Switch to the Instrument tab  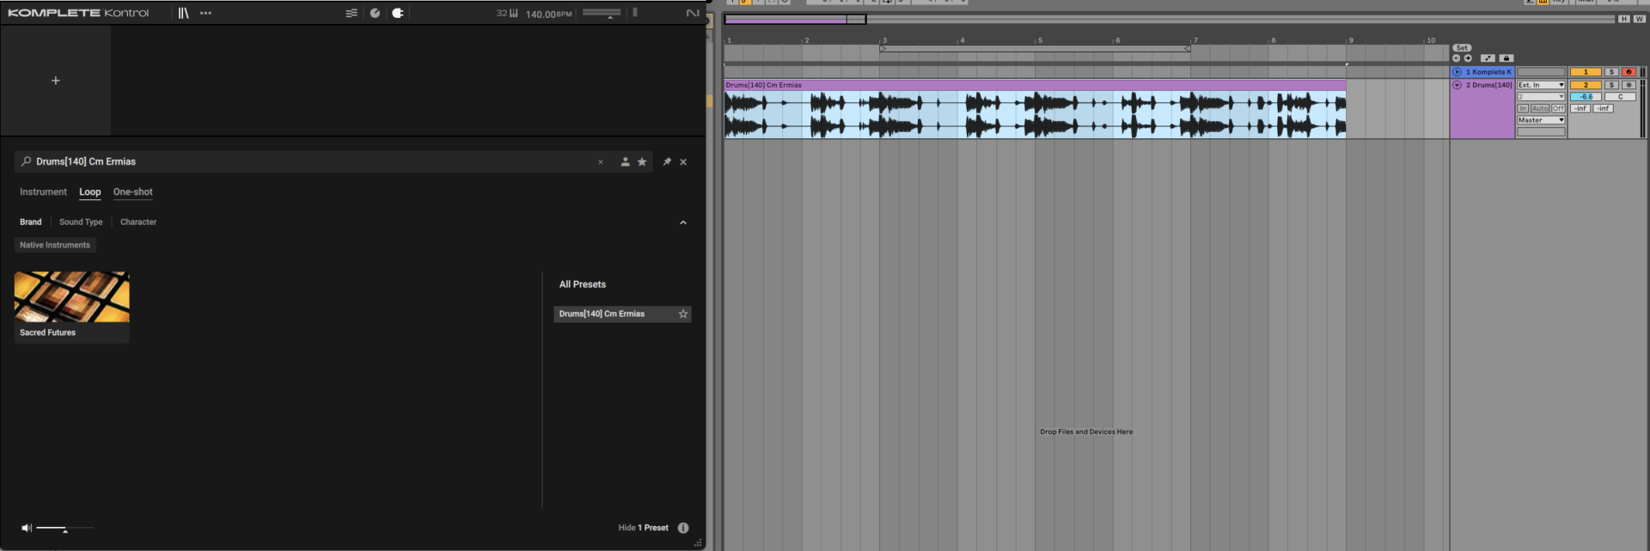pyautogui.click(x=43, y=192)
